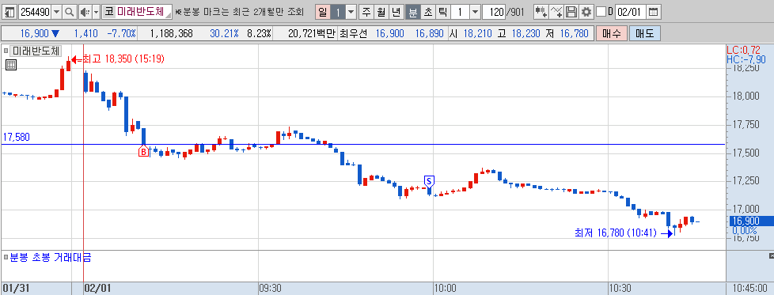Click the panel toggle icon before stock code
This screenshot has width=774, height=295.
[9, 11]
